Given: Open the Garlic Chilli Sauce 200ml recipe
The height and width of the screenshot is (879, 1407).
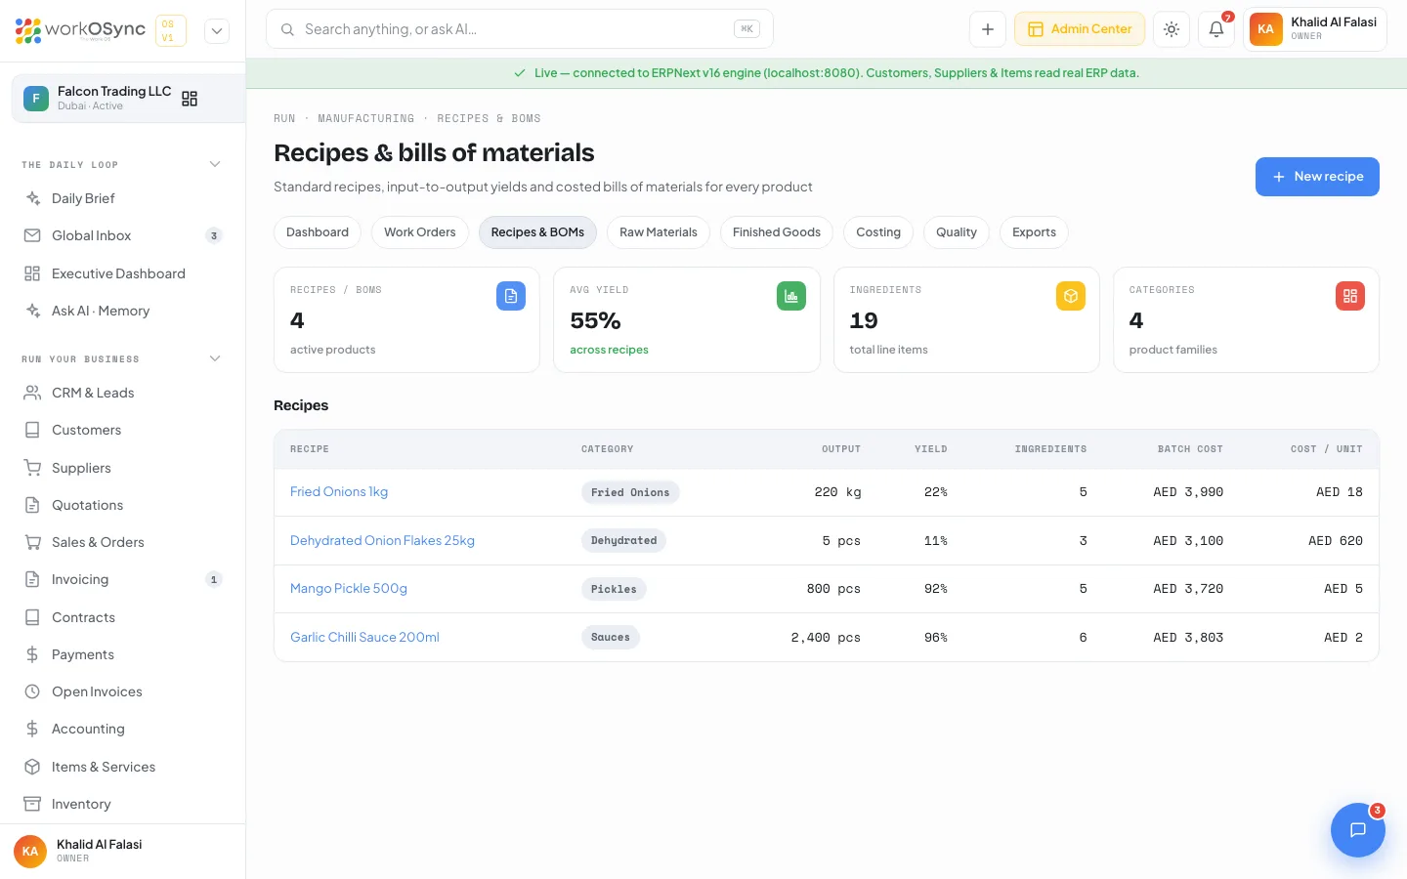Looking at the screenshot, I should 364,637.
